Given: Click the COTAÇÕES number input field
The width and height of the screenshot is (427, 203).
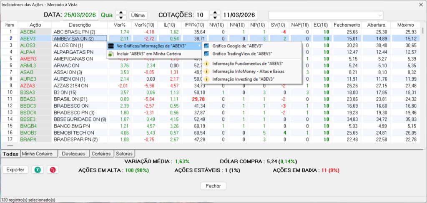Looking at the screenshot, I should click(x=202, y=15).
